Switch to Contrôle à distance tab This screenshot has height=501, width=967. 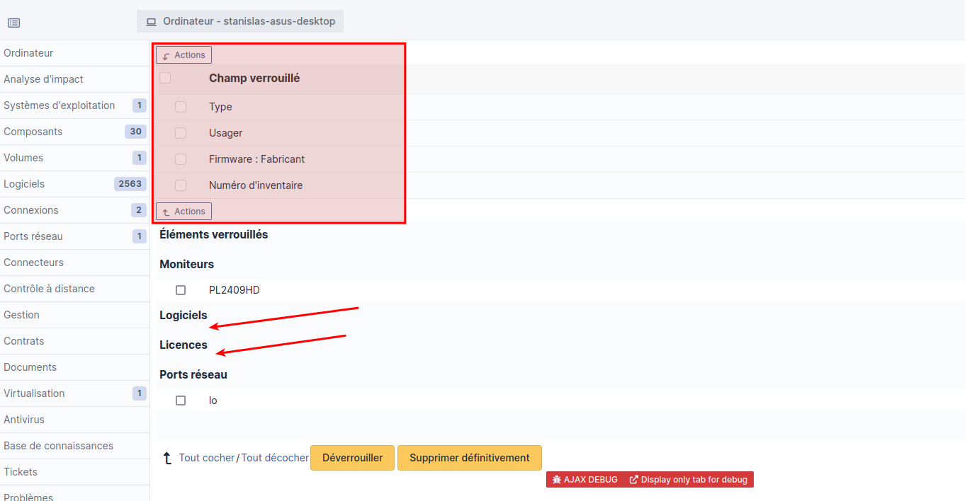pyautogui.click(x=74, y=289)
